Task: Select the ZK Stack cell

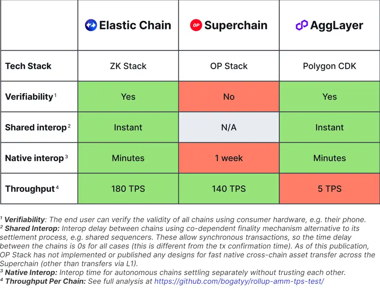Action: (128, 66)
